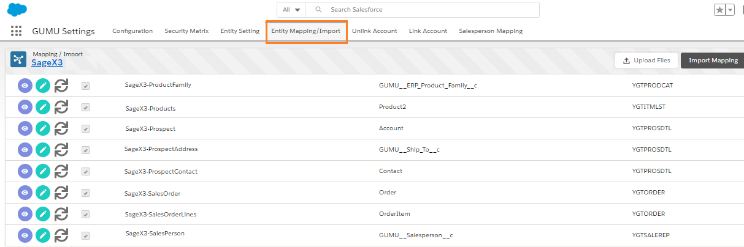
Task: Edit the SageX3-ProductFamily mapping (pencil icon)
Action: pos(42,86)
